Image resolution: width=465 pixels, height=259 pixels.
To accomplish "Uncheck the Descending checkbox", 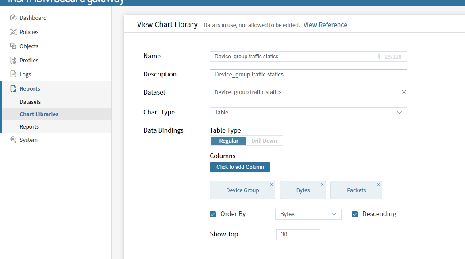I will pos(355,214).
